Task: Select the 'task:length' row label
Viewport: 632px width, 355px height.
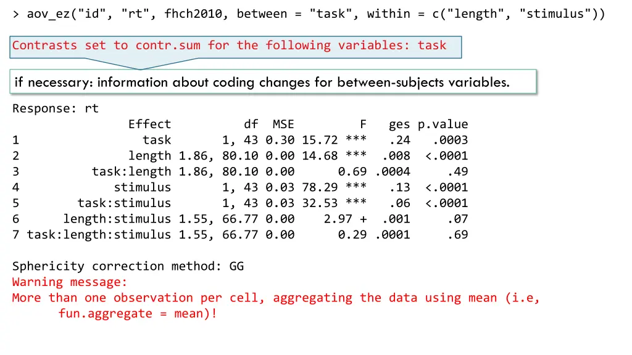Action: pyautogui.click(x=131, y=172)
